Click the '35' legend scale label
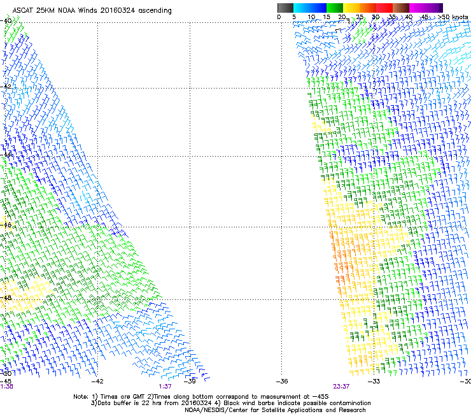 [x=392, y=17]
